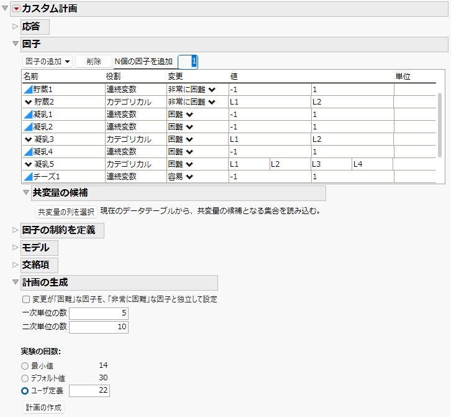The width and height of the screenshot is (451, 417).
Task: Click the continuous factor icon for 凝乳1
Action: point(28,115)
